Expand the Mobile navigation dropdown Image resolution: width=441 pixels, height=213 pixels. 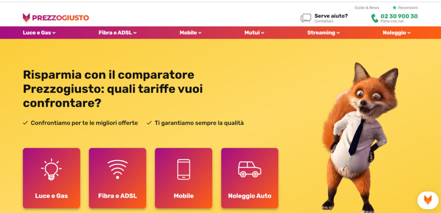[190, 33]
